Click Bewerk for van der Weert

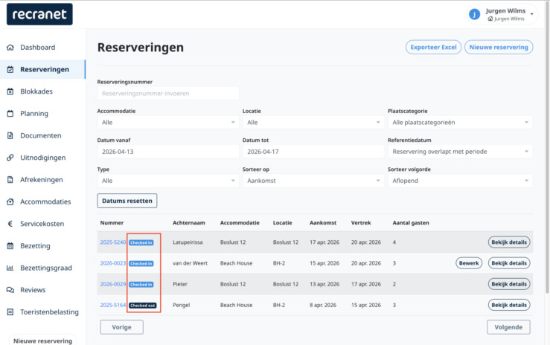point(469,263)
